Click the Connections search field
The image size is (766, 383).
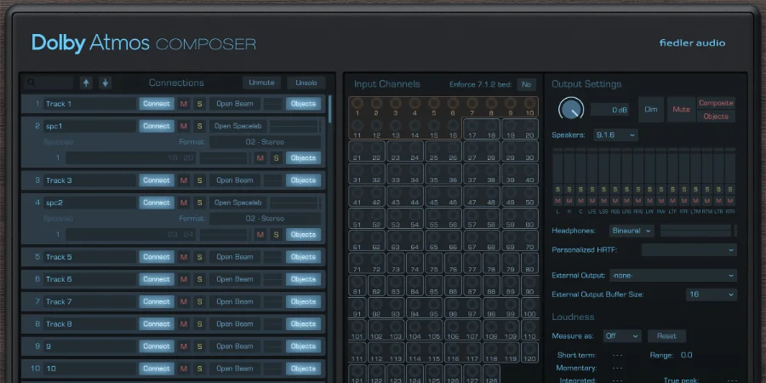(49, 83)
